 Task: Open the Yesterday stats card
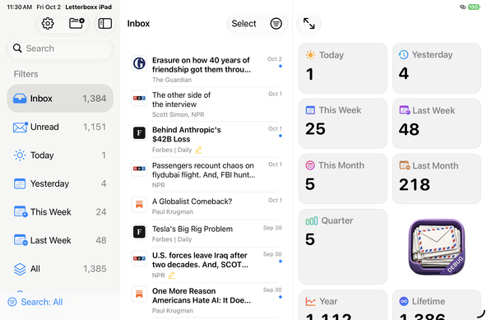[437, 68]
